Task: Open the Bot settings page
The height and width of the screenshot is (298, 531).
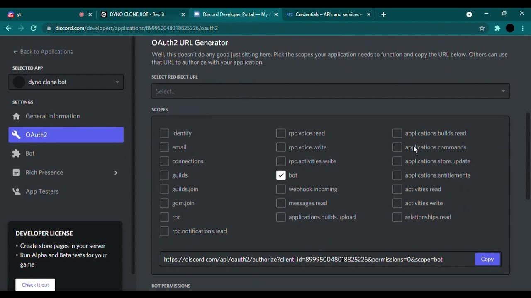Action: (x=66, y=154)
